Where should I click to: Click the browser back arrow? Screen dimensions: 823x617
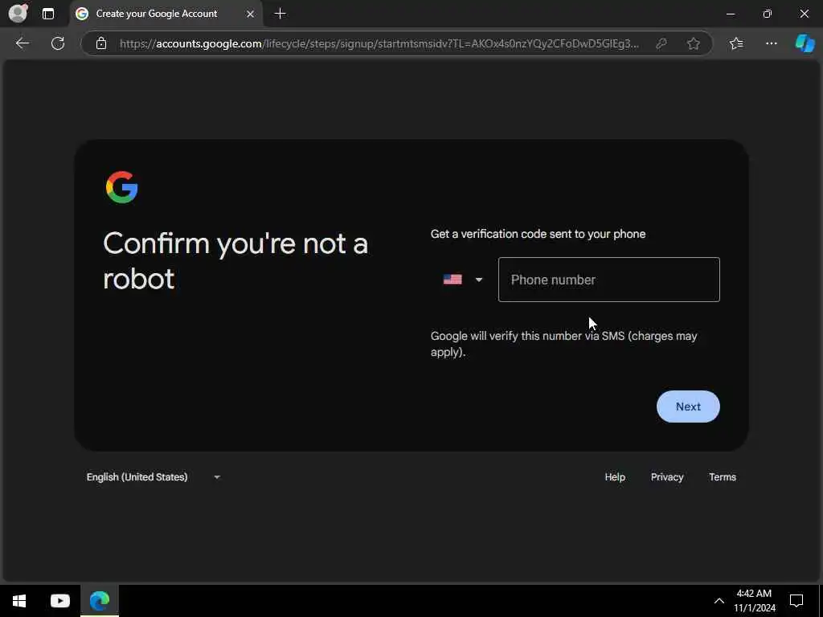[22, 43]
